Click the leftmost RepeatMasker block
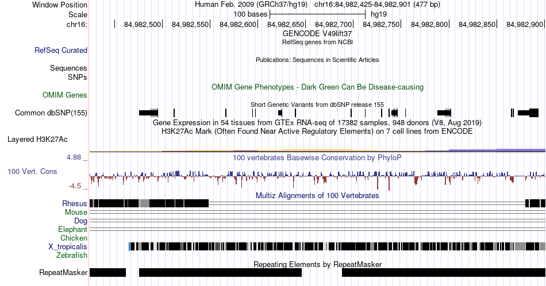The width and height of the screenshot is (546, 286). 107,272
